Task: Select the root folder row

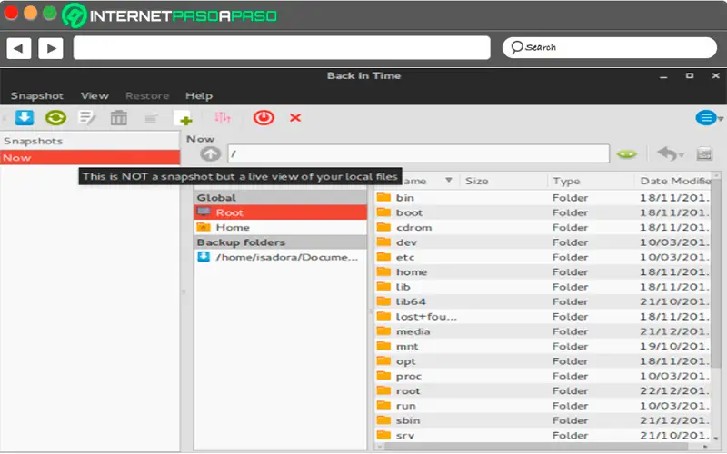Action: (x=543, y=390)
